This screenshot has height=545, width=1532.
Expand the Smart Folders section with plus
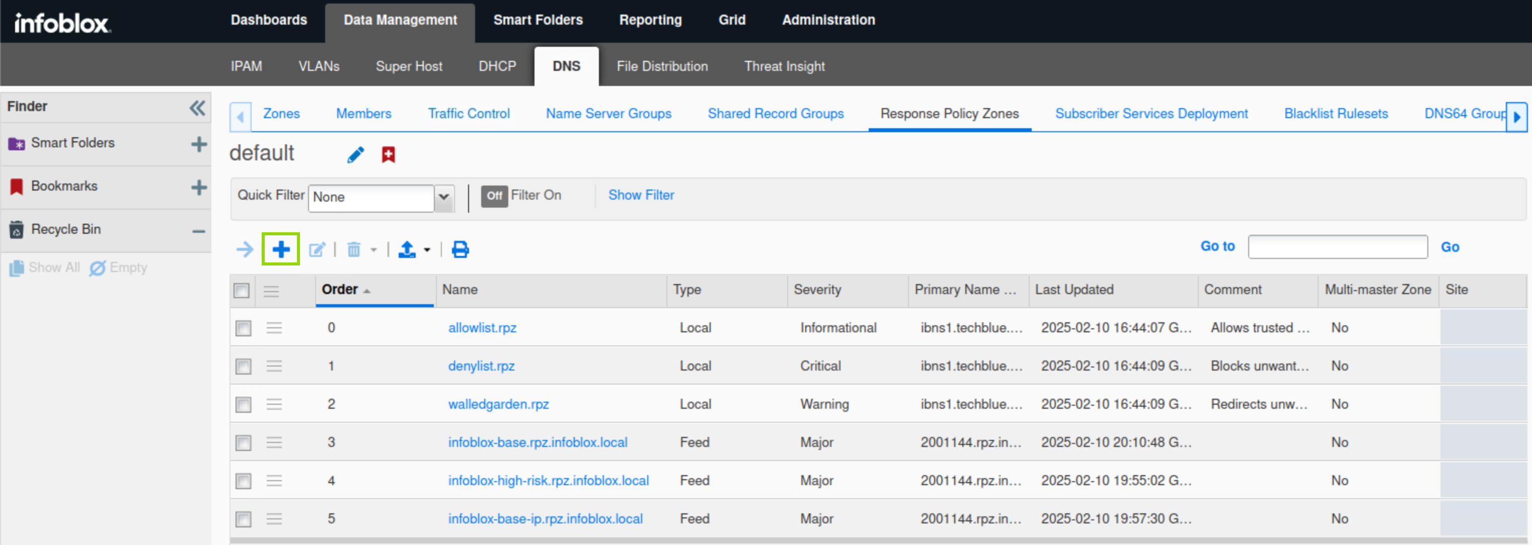(x=199, y=144)
